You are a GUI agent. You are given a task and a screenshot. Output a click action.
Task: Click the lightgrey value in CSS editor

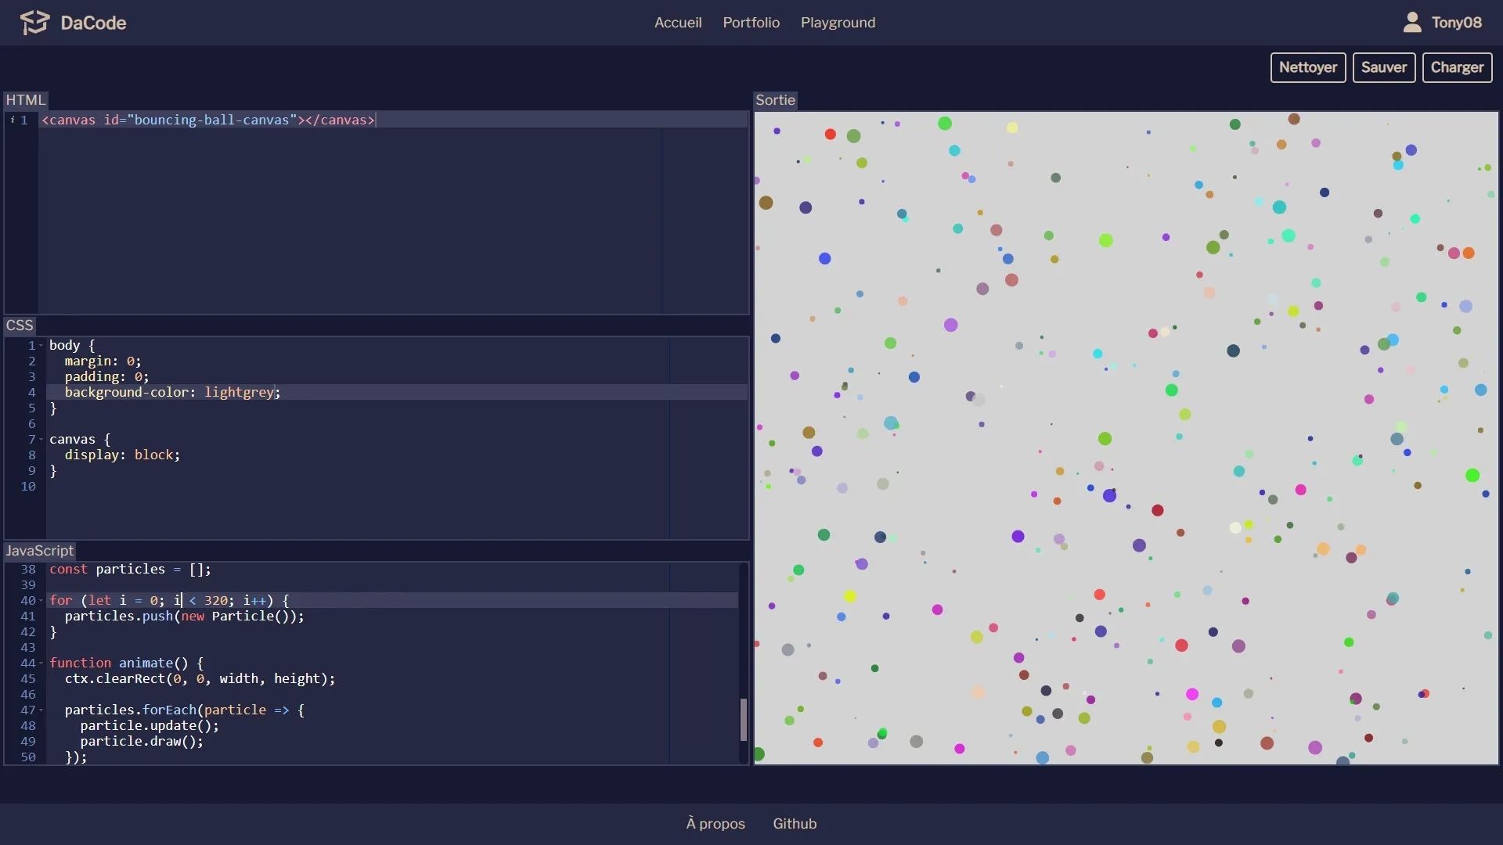coord(239,393)
